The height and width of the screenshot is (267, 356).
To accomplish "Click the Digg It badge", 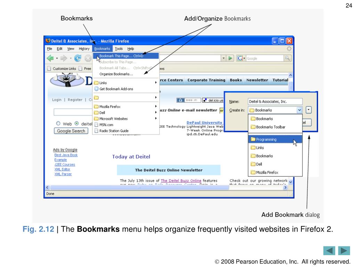I will (189, 100).
